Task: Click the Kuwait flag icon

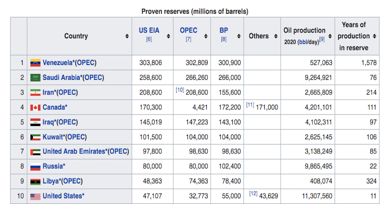Action: click(x=35, y=137)
